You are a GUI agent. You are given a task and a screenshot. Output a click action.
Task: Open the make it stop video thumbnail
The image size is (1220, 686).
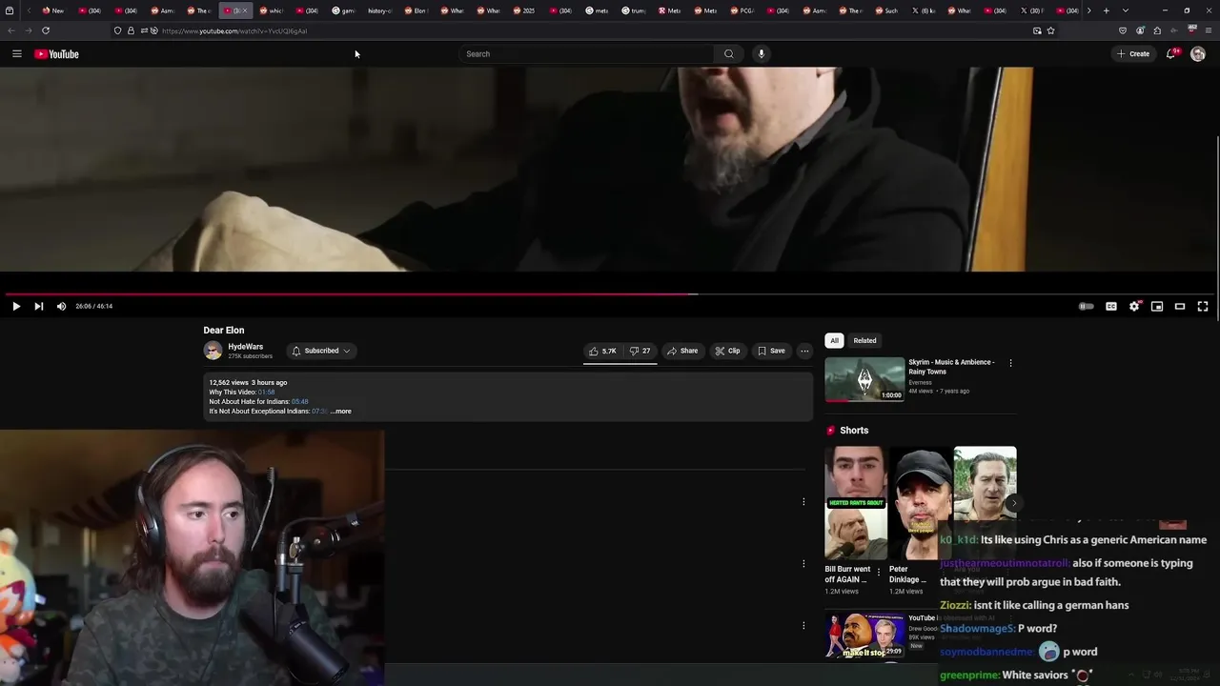coord(864,636)
